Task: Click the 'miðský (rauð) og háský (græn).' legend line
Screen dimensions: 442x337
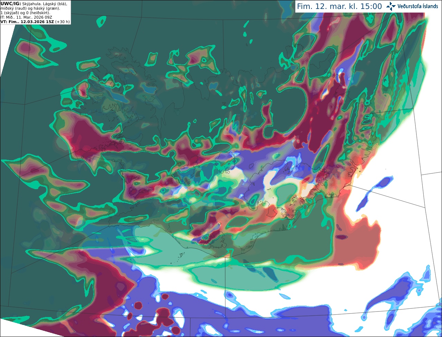Action: coord(30,8)
